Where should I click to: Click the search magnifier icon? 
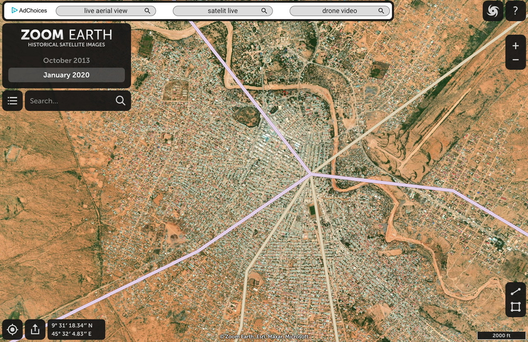120,101
